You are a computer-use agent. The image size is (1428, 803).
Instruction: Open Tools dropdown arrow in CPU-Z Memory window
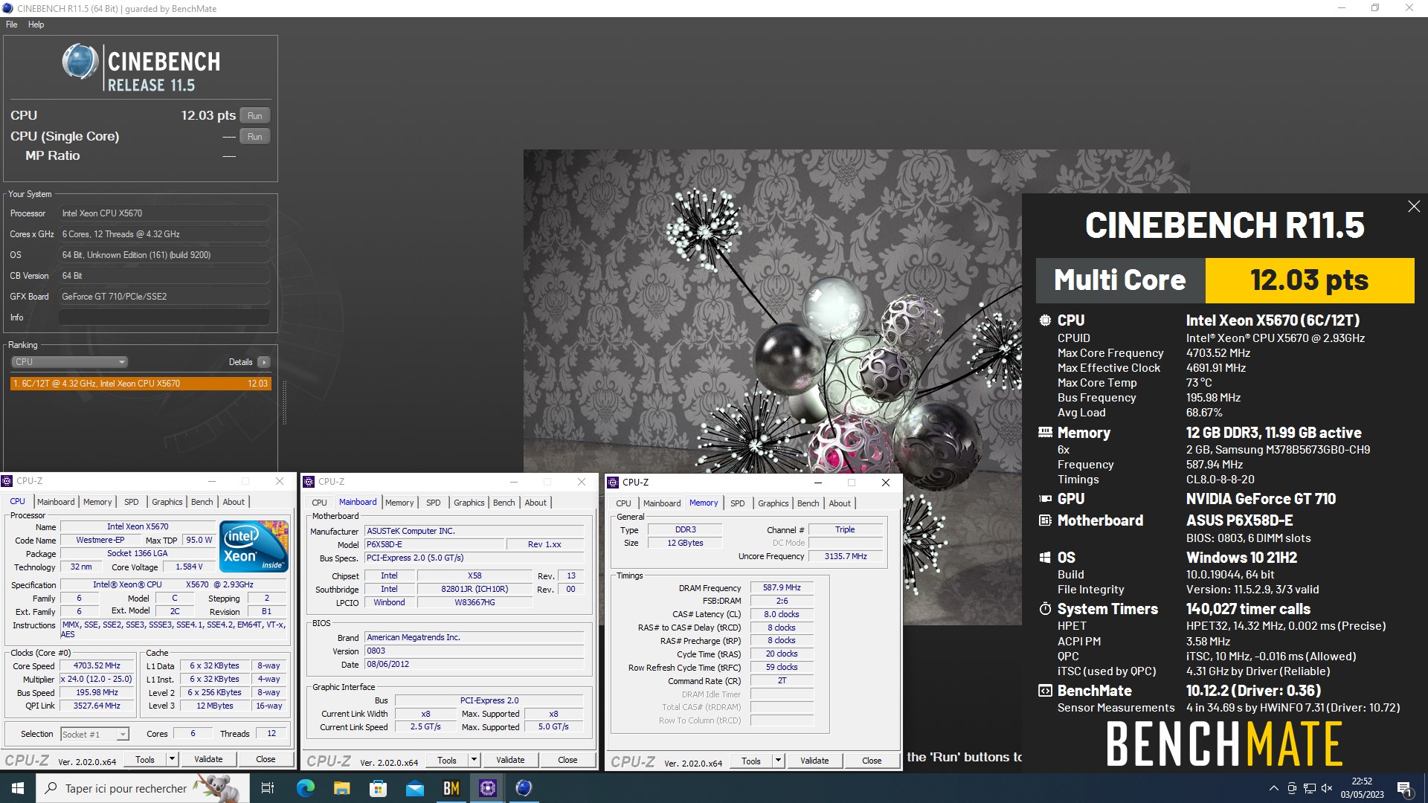point(778,761)
